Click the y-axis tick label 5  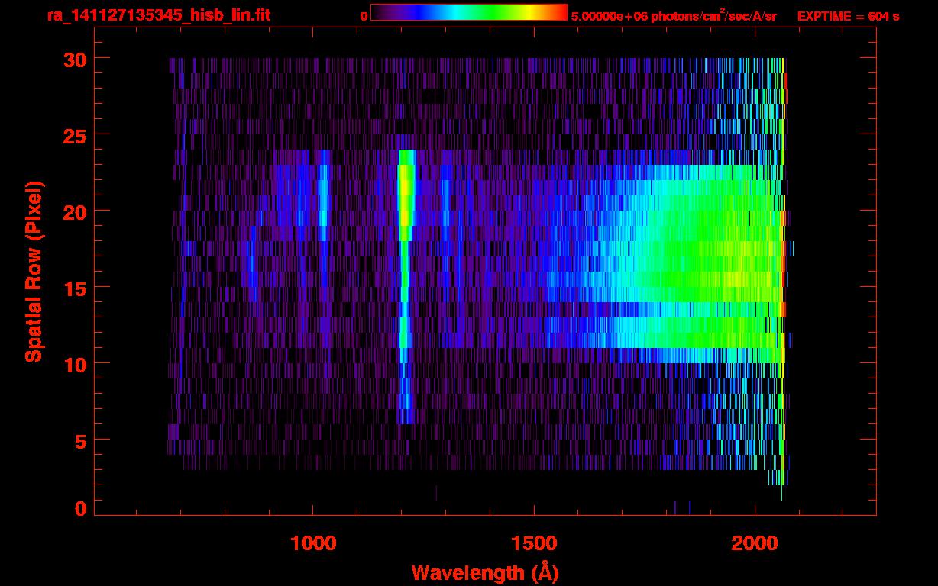point(79,440)
